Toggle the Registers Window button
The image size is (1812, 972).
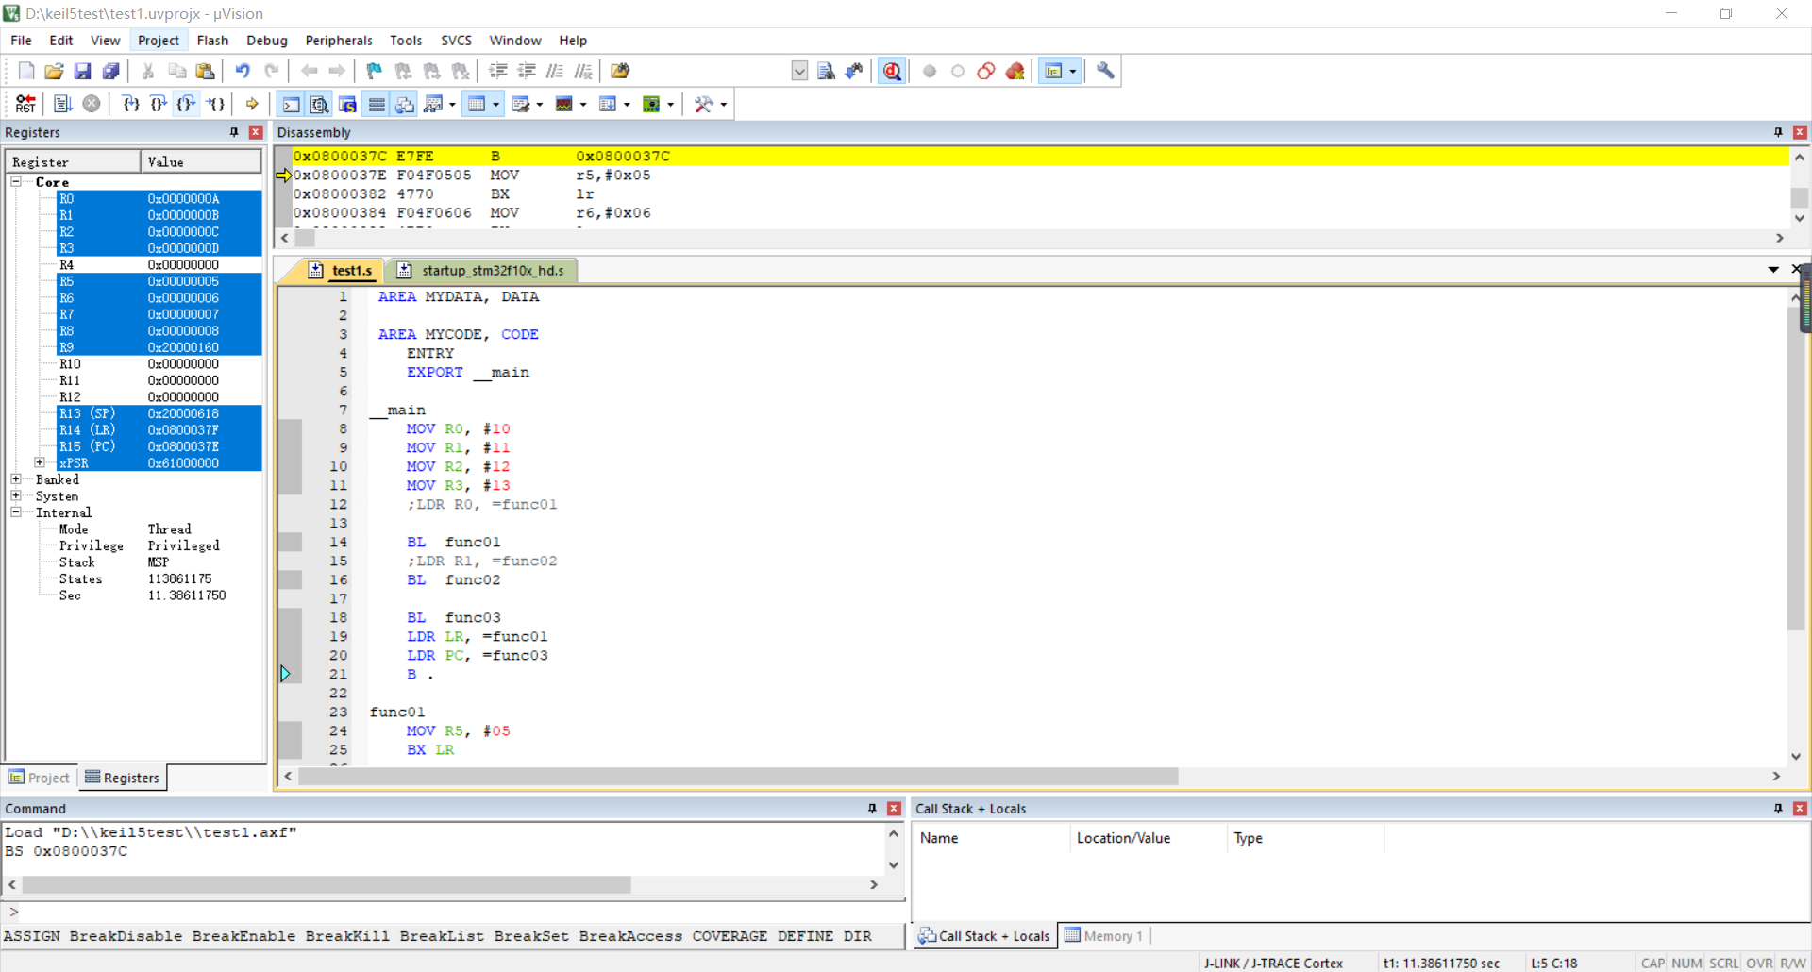tap(377, 104)
